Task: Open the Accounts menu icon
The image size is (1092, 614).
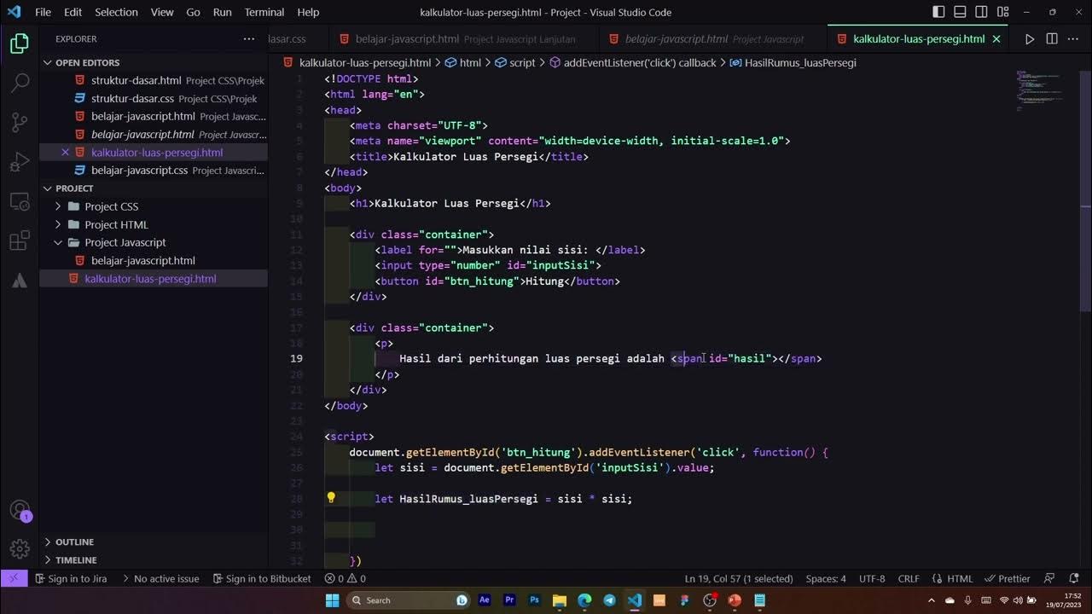Action: click(20, 511)
